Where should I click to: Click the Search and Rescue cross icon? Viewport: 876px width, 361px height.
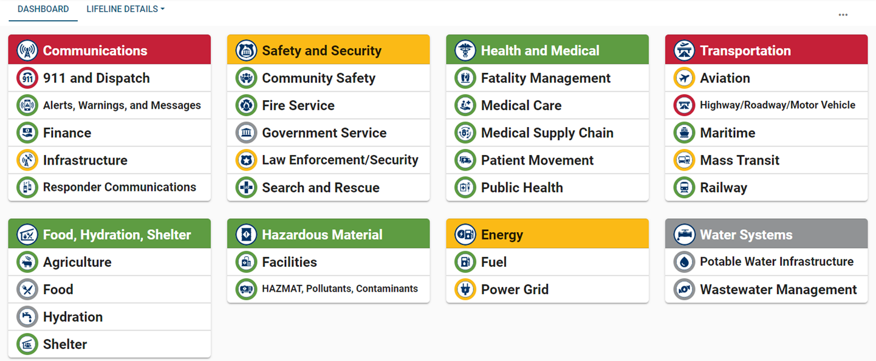tap(245, 187)
